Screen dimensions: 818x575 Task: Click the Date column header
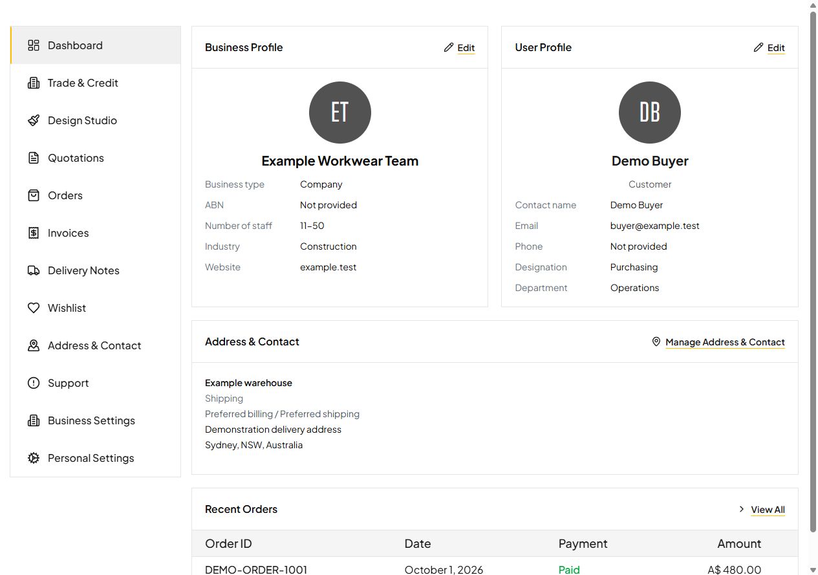pos(418,543)
